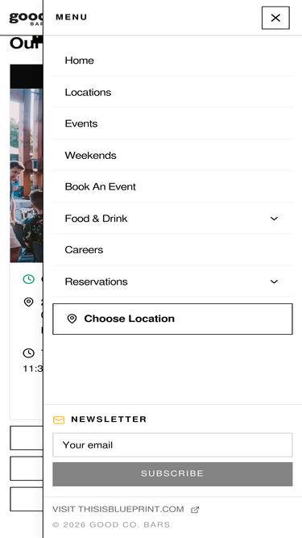Image resolution: width=302 pixels, height=538 pixels.
Task: Open the Careers menu item
Action: click(x=172, y=250)
